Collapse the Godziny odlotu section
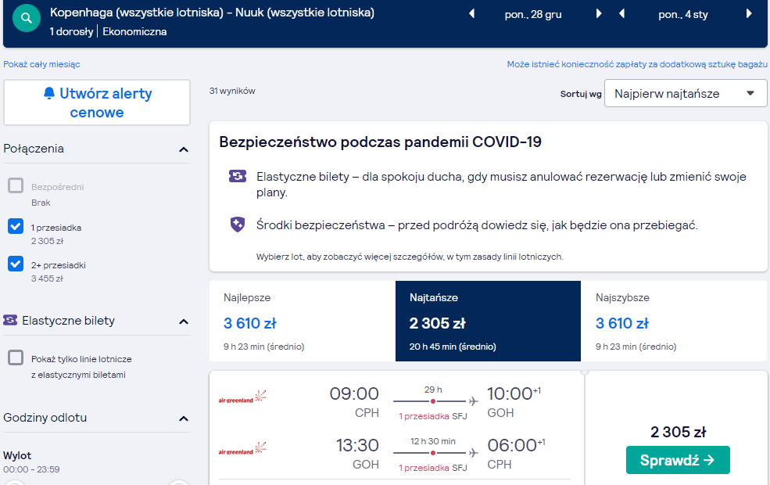Viewport: 770px width, 485px height. click(184, 419)
